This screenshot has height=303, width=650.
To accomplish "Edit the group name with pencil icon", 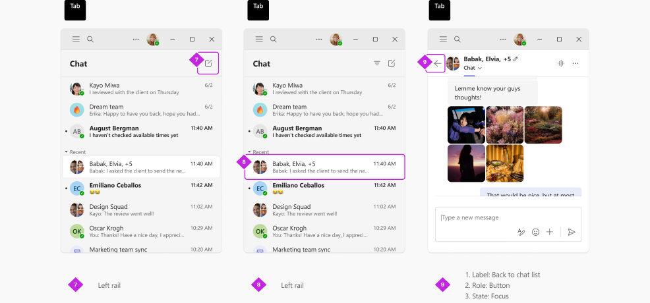I will coord(516,59).
